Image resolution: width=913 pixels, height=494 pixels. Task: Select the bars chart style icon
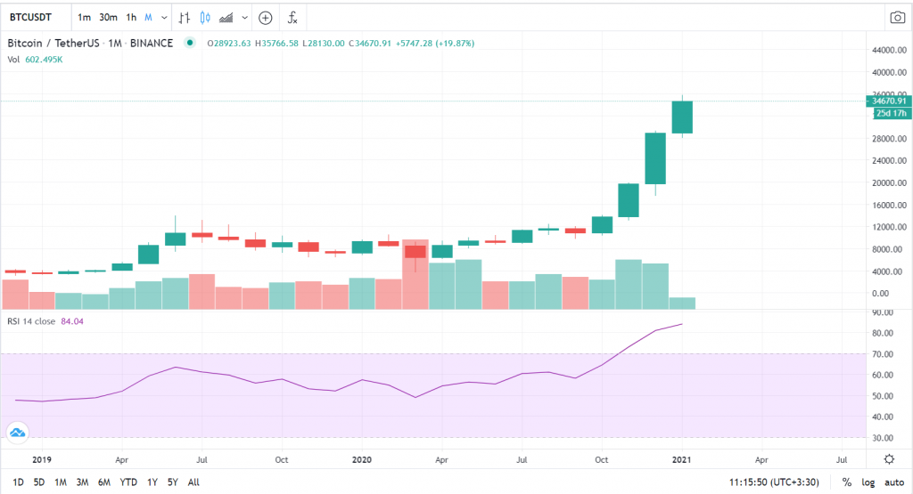[185, 17]
